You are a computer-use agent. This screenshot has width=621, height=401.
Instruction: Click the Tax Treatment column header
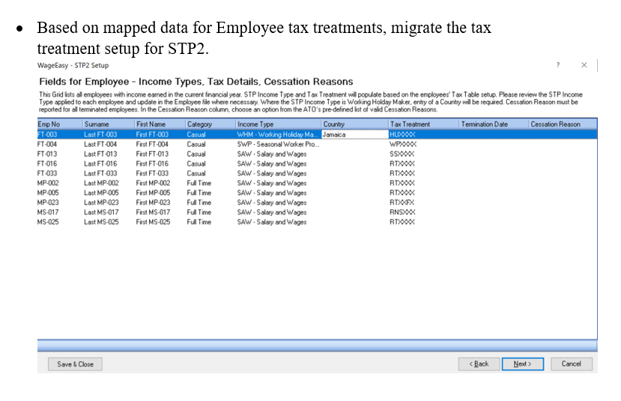click(424, 124)
